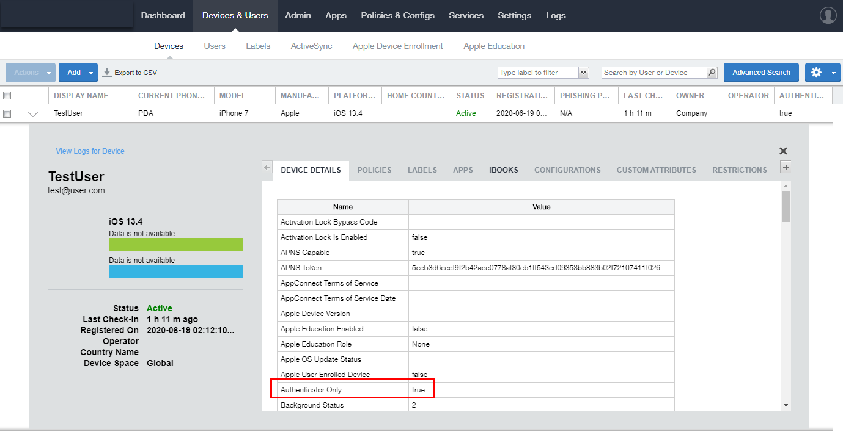
Task: Click the Background Status row name
Action: 312,405
